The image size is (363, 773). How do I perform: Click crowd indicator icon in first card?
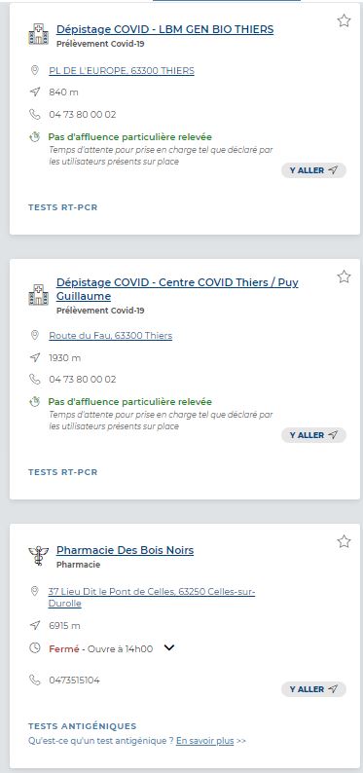click(34, 137)
